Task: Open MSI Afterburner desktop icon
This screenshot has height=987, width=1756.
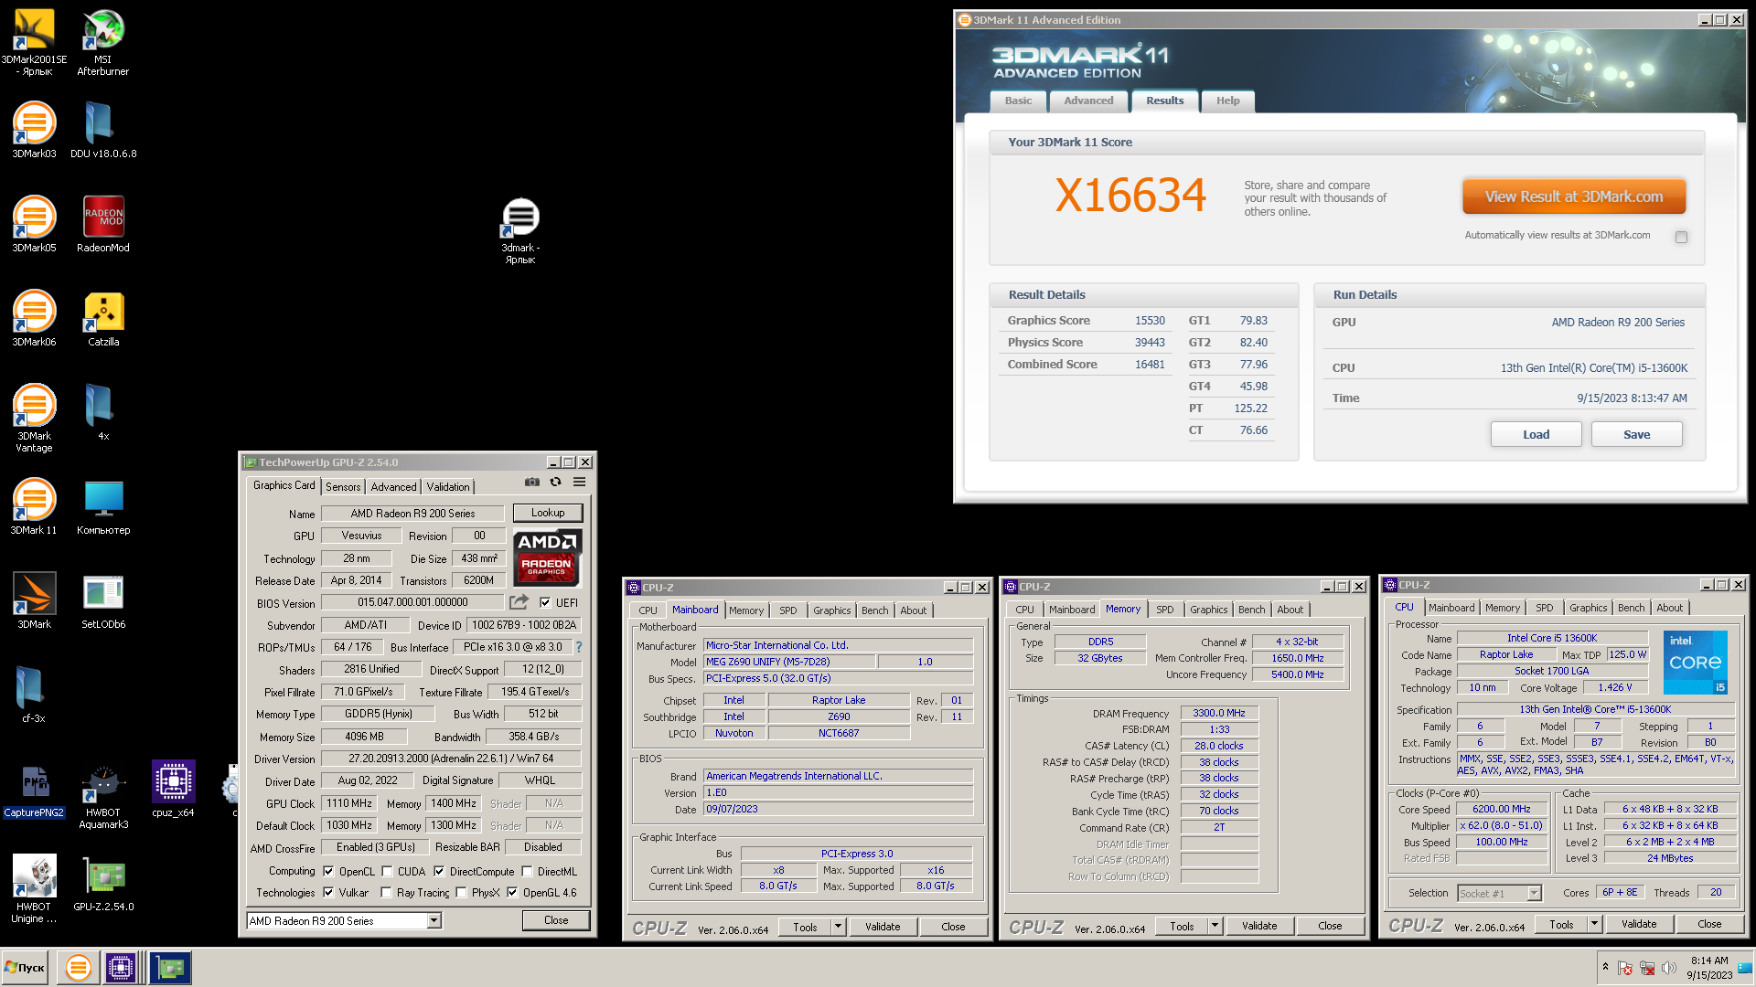Action: coord(103,42)
